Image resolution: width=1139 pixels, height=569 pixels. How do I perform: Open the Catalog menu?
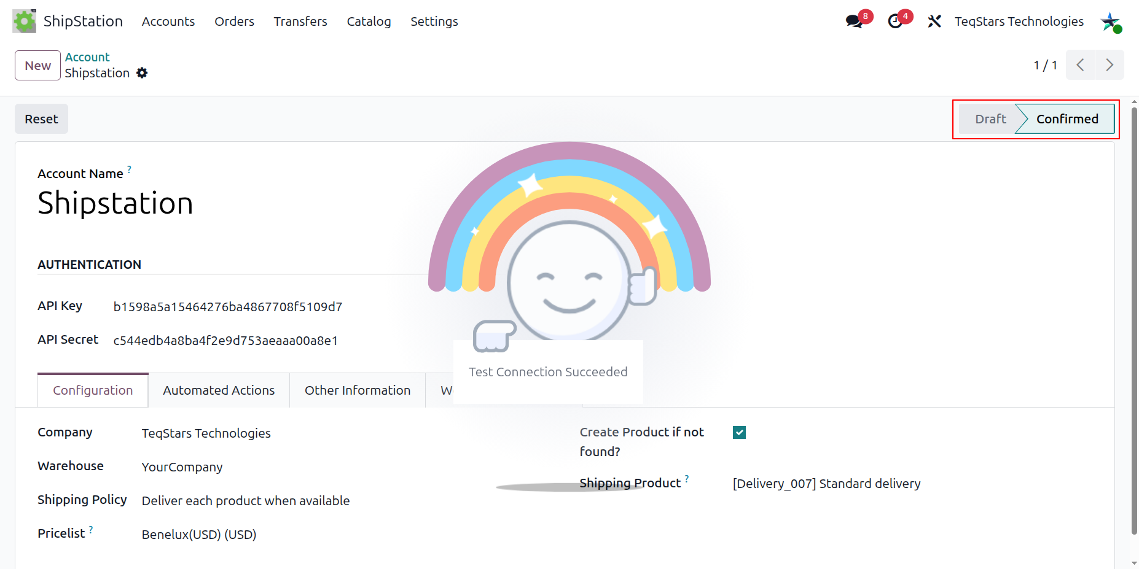(x=369, y=21)
